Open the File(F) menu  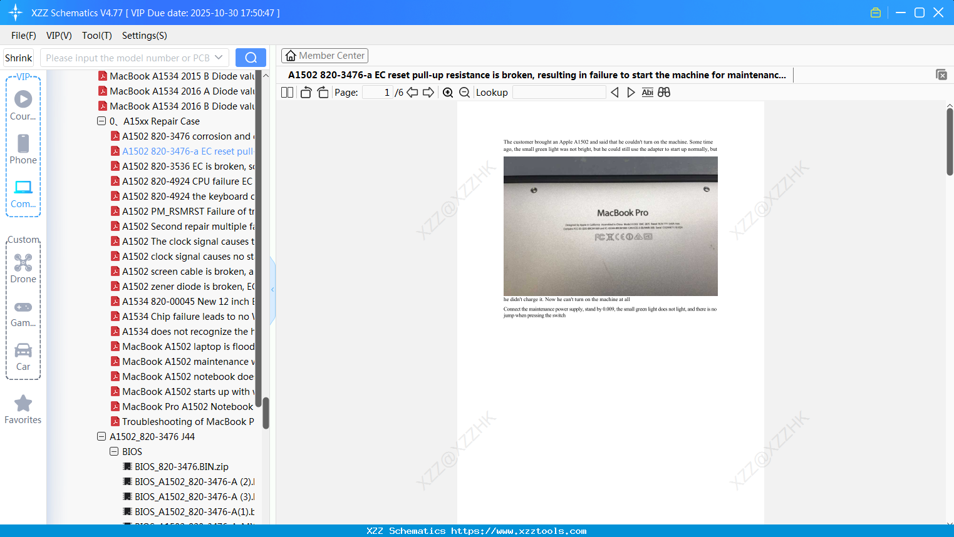pos(24,36)
